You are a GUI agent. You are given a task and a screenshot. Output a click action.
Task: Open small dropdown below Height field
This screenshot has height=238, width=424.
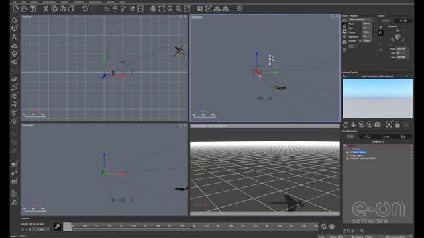pyautogui.click(x=352, y=46)
